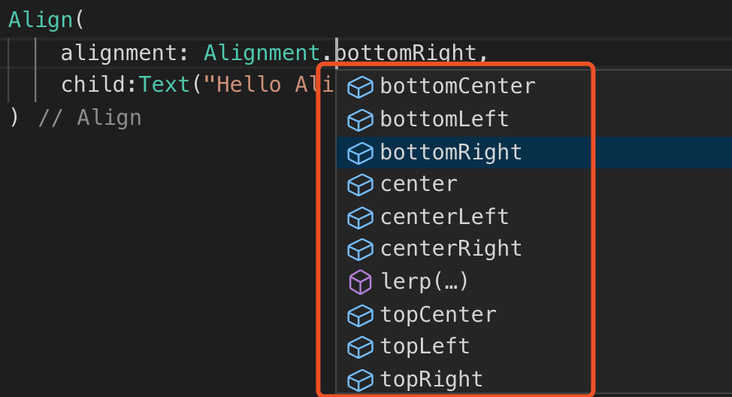Click the icon of highlighted bottomRight suggestion
The image size is (732, 397).
[361, 153]
